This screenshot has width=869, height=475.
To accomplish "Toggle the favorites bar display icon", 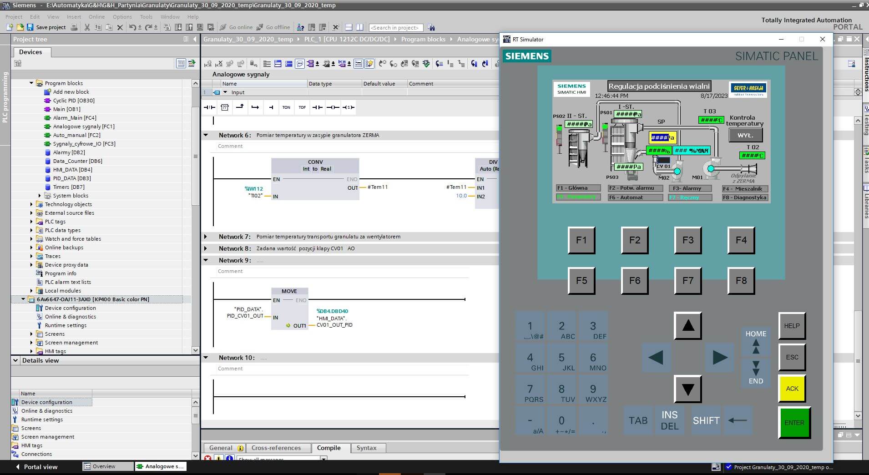I will [369, 64].
